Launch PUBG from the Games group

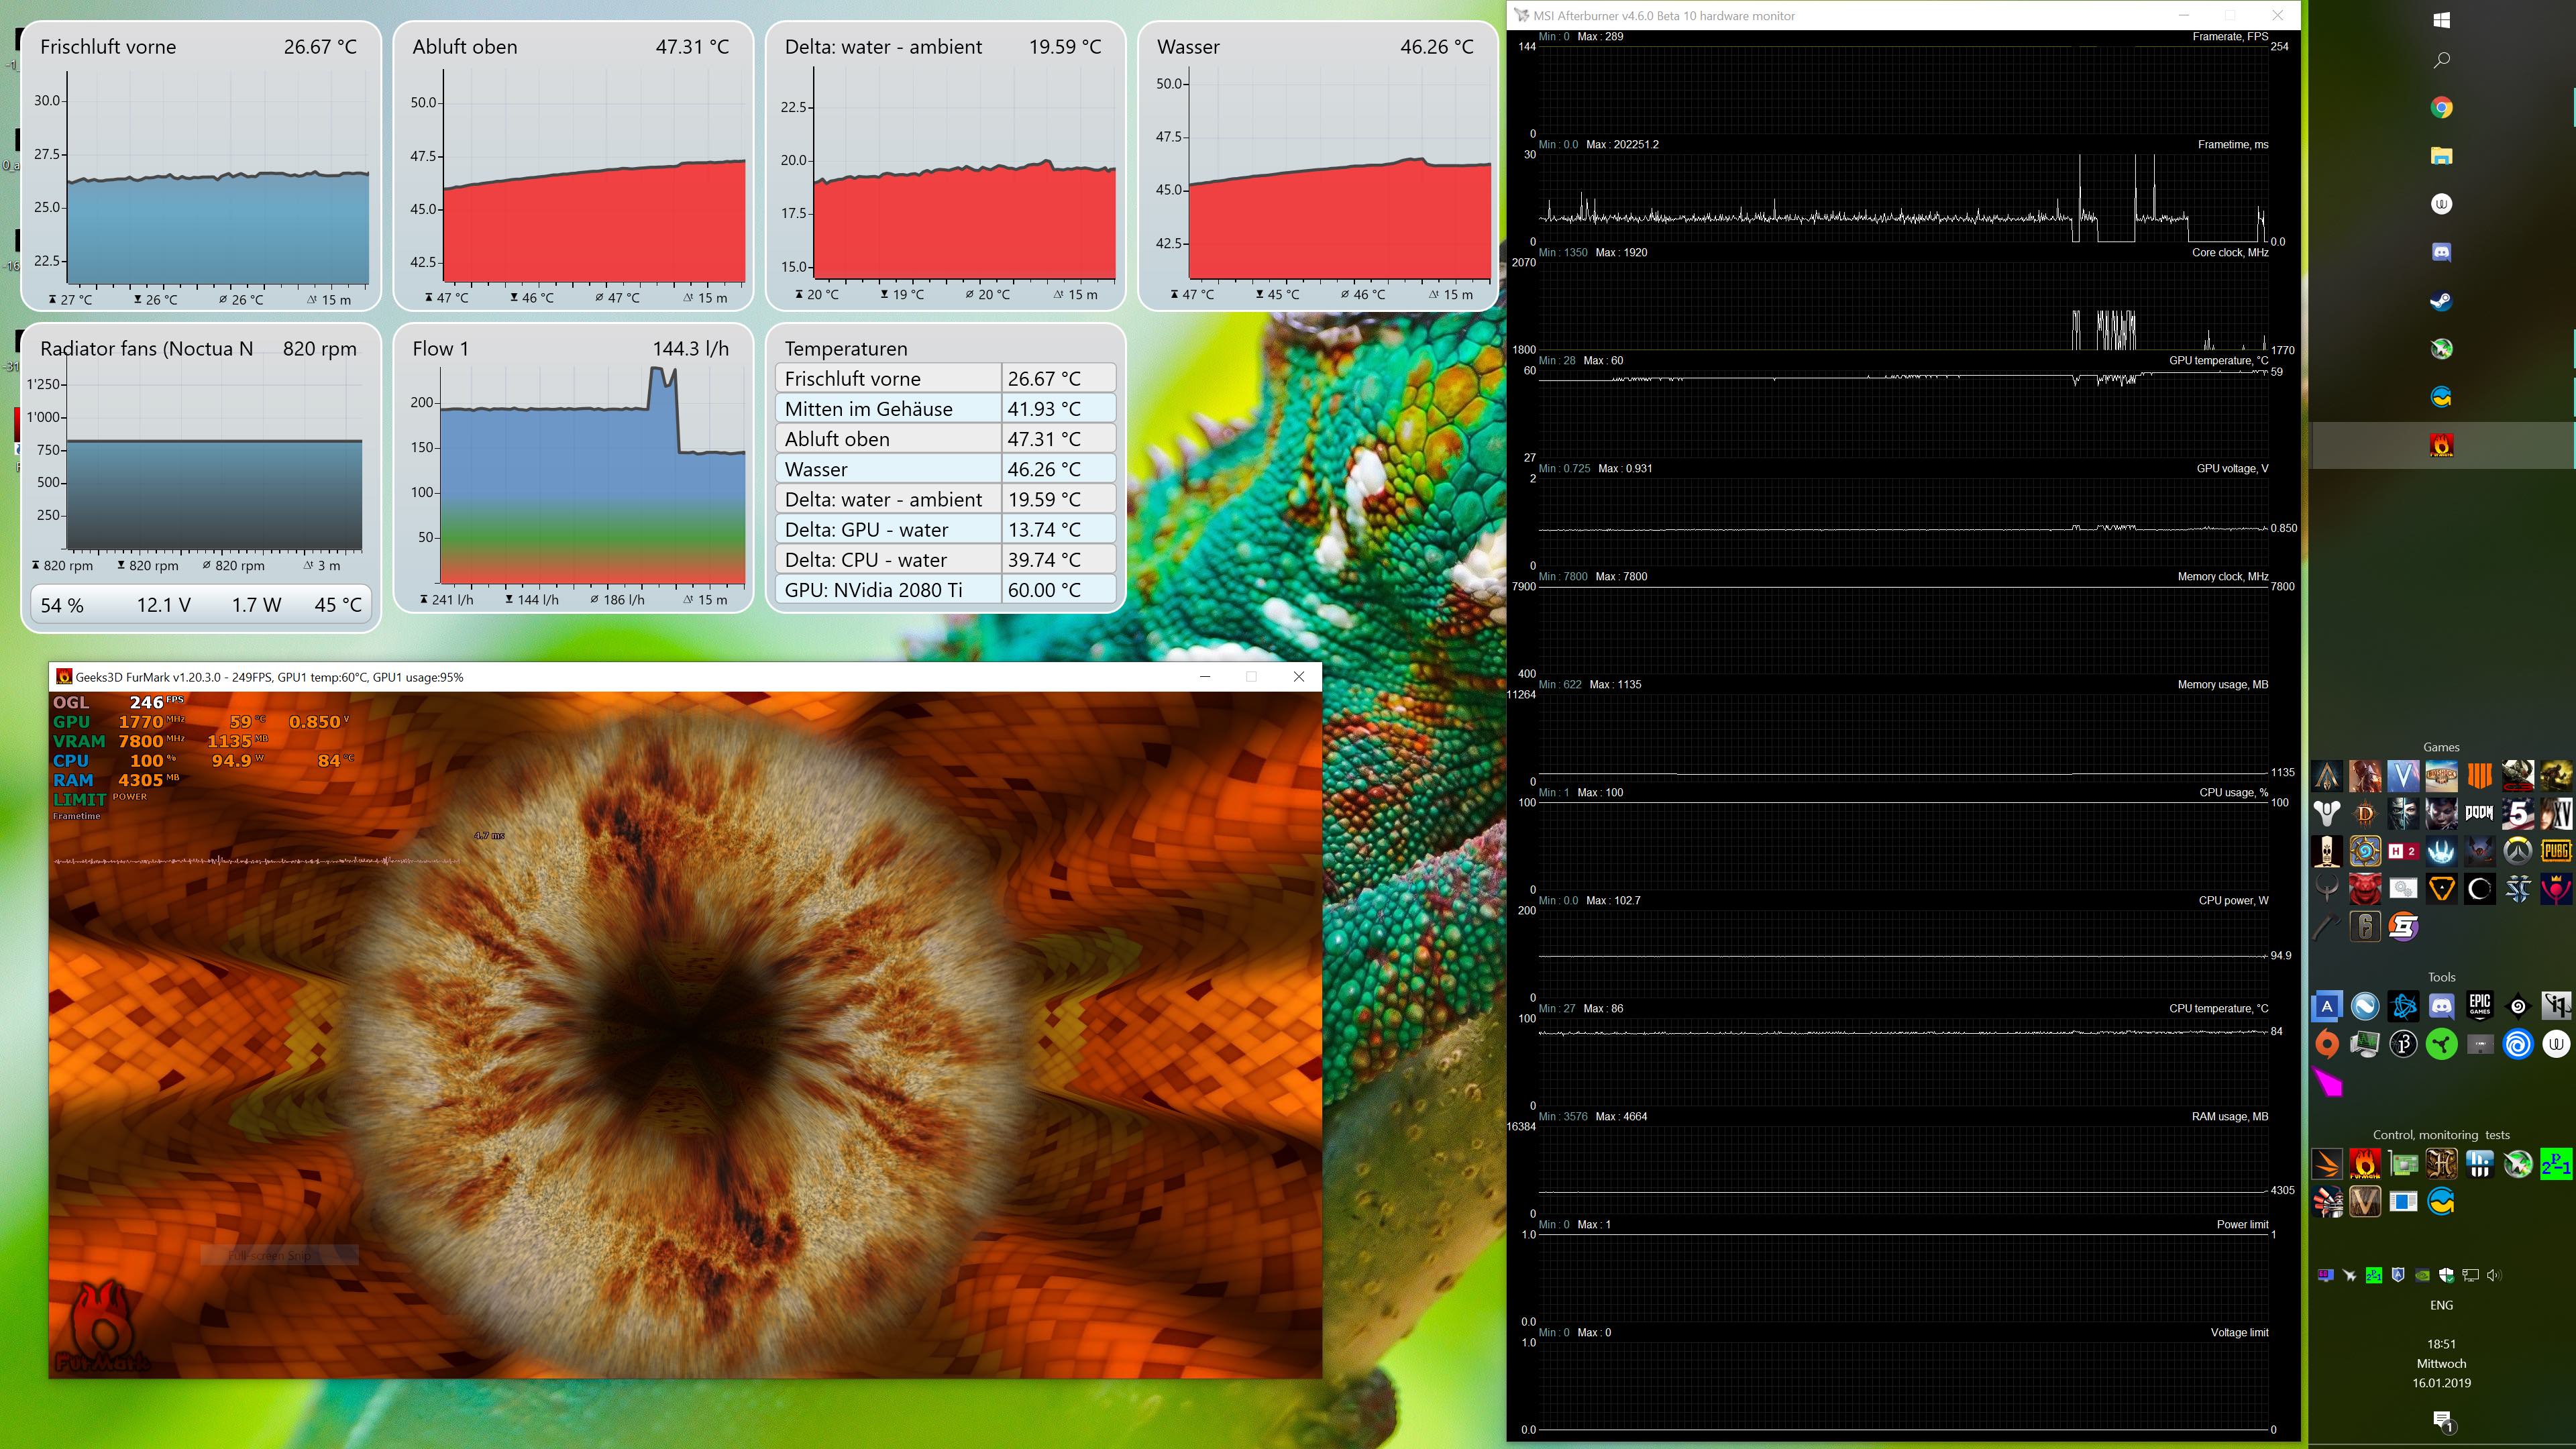pos(2556,851)
